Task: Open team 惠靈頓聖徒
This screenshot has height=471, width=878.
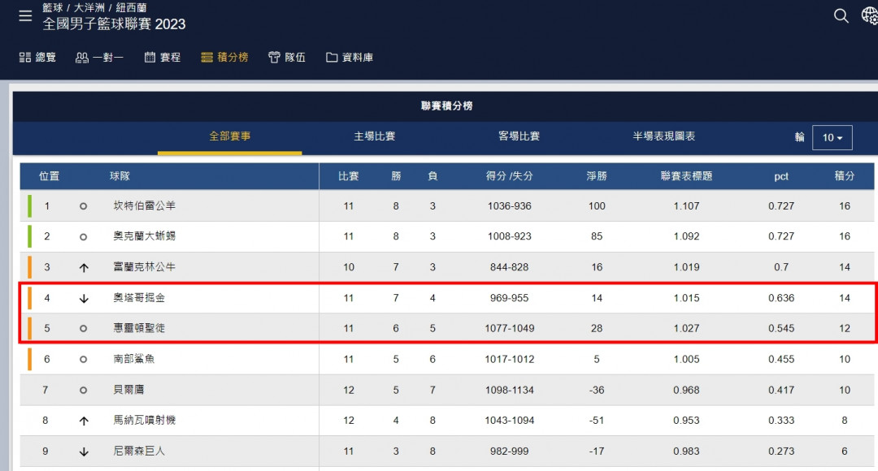Action: click(139, 328)
